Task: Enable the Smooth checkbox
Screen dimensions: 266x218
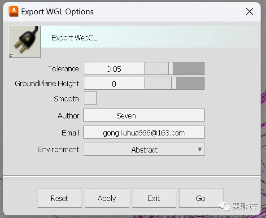Action: 91,98
